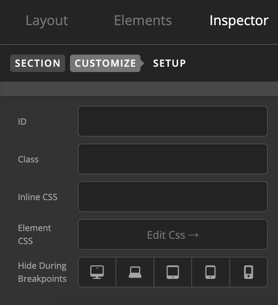
Task: Toggle hiding on landscape tablet breakpoint
Action: [x=173, y=272]
